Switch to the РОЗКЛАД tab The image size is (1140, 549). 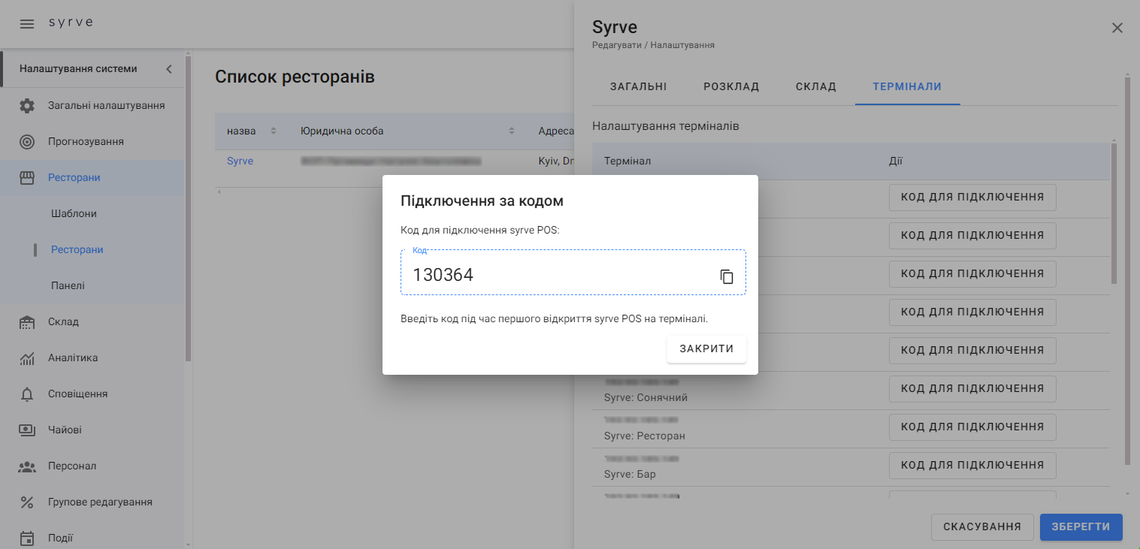click(x=731, y=86)
